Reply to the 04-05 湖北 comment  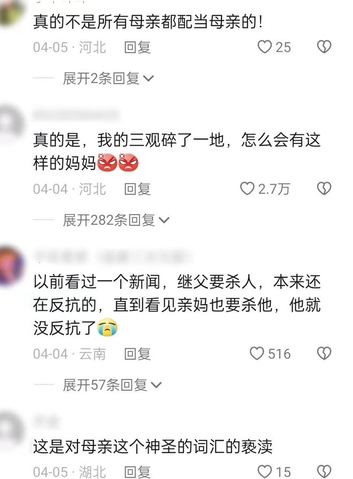point(137,472)
